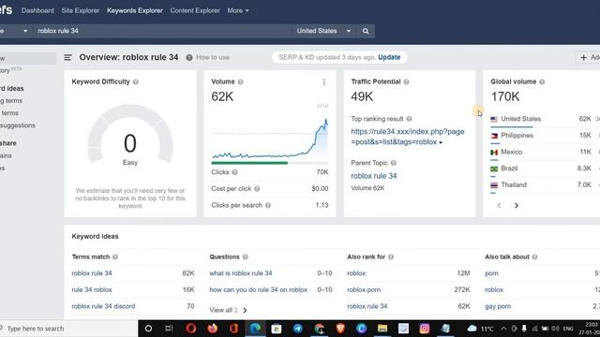Expand the top ranking result URL dropdown arrow
The height and width of the screenshot is (337, 600).
point(441,142)
